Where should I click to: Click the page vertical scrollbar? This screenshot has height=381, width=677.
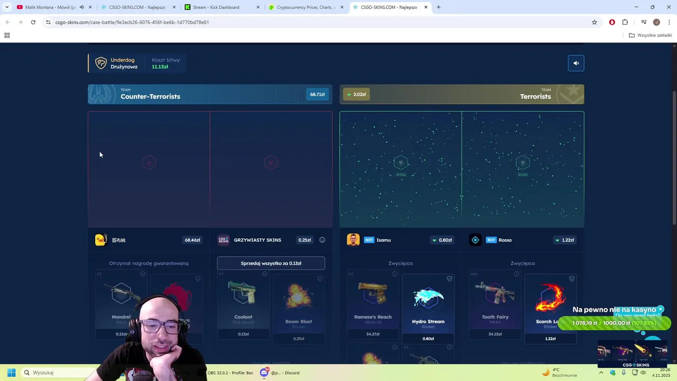coord(674,159)
